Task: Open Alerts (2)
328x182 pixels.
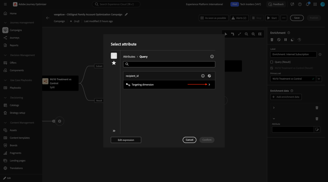Action: click(x=239, y=18)
